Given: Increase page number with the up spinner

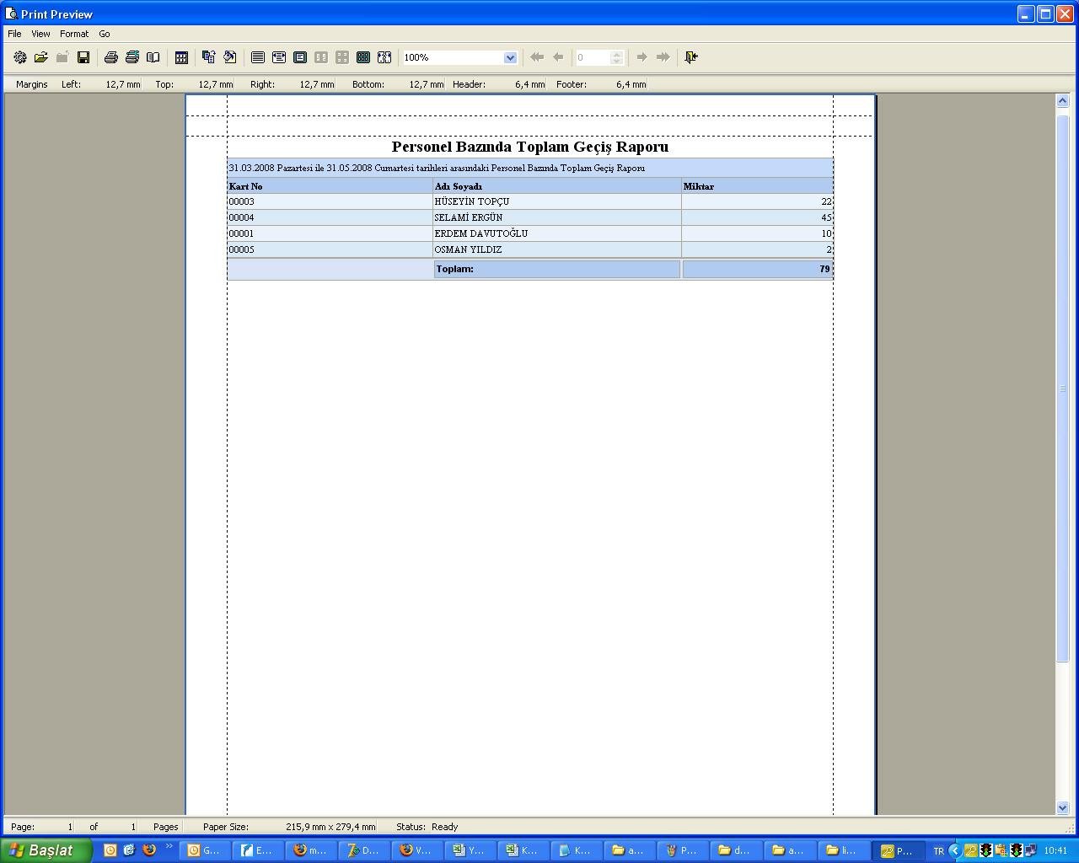Looking at the screenshot, I should click(617, 54).
